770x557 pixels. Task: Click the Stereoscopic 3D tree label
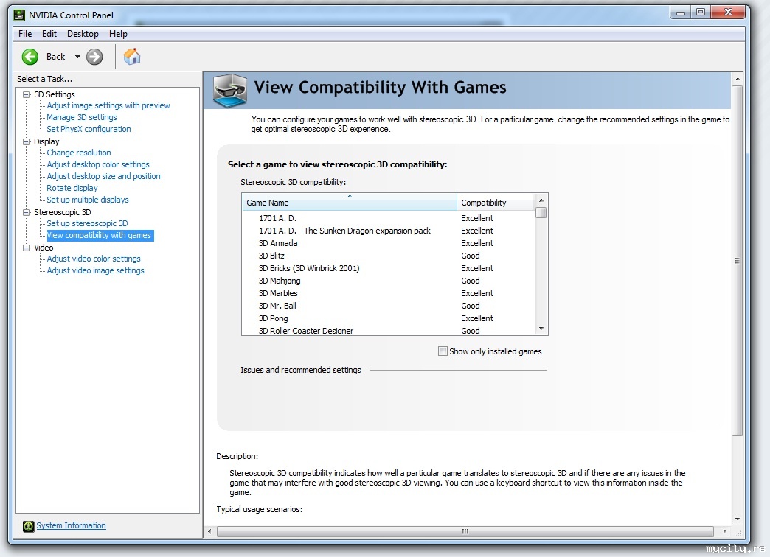click(63, 212)
